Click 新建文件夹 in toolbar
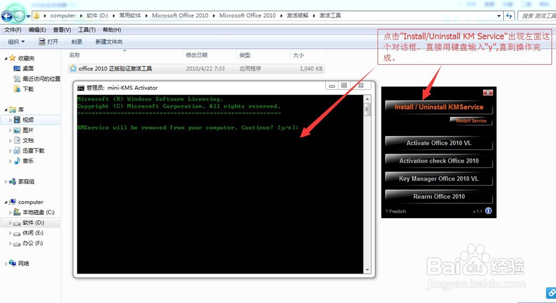556x303 pixels. [x=109, y=42]
